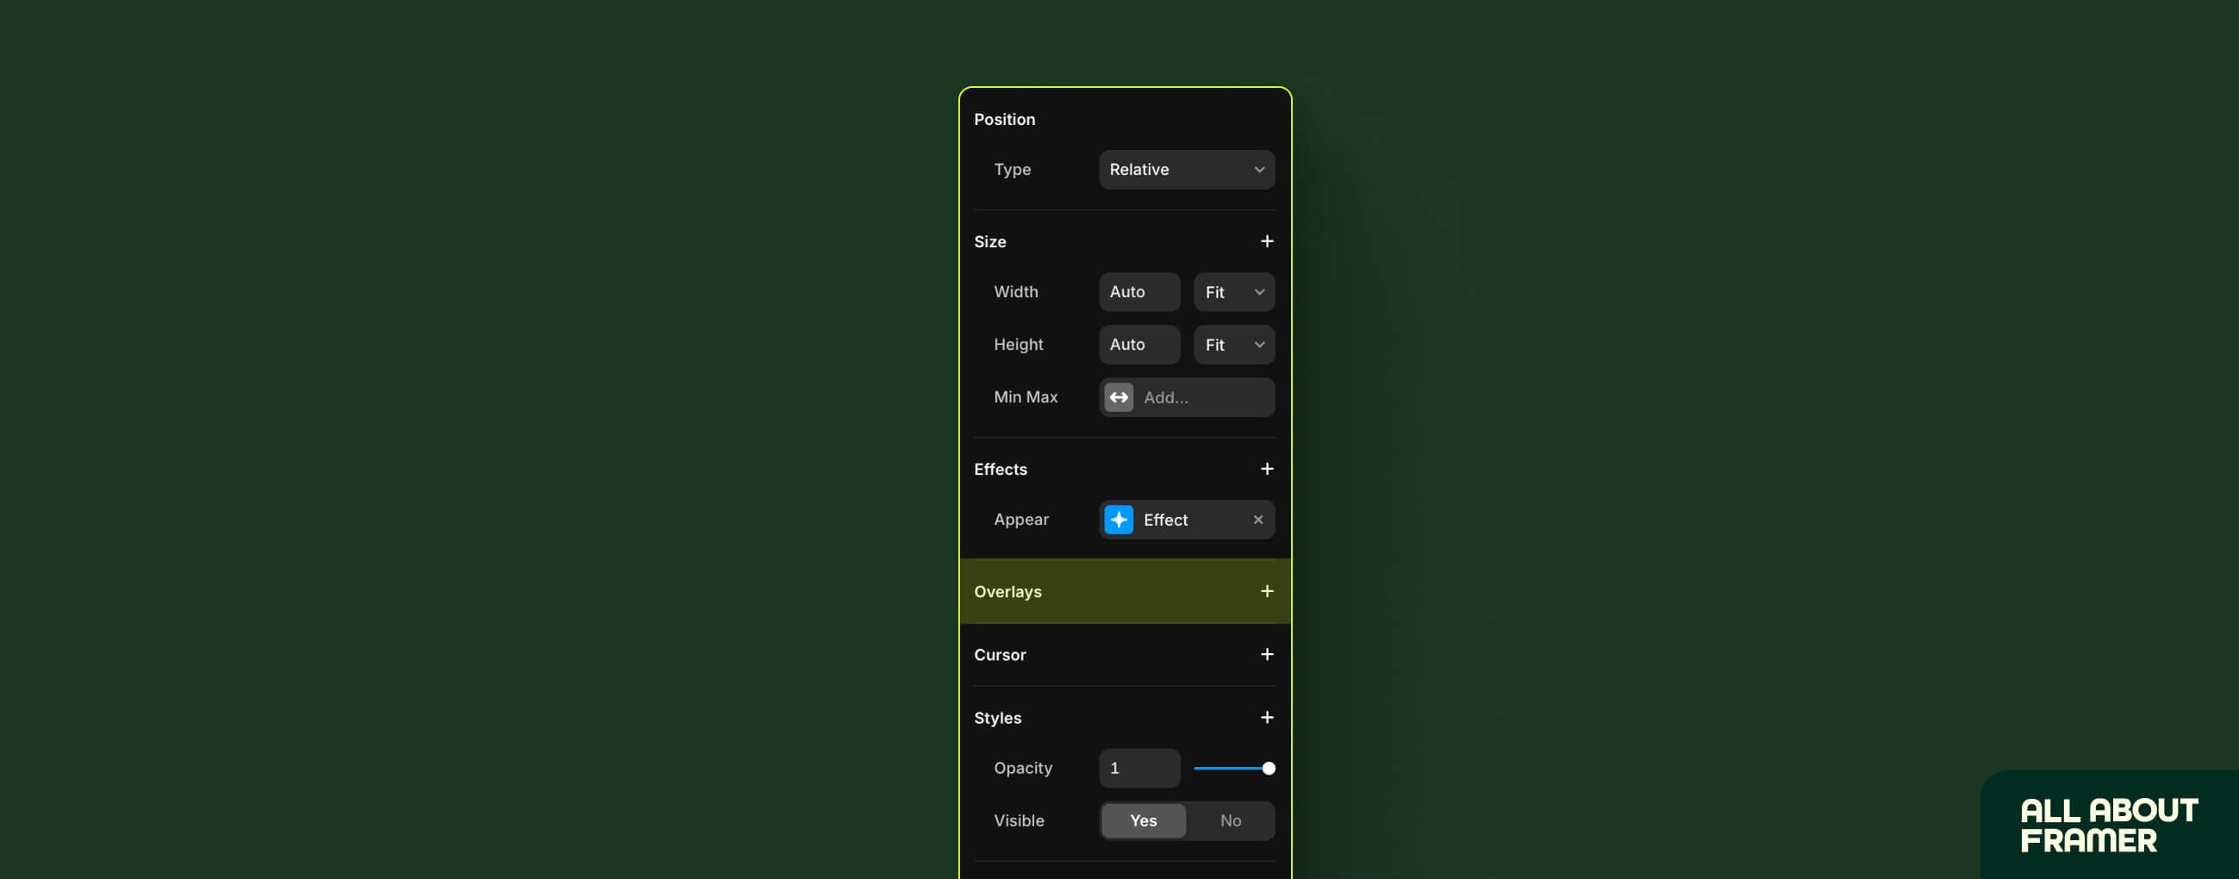Set Visible to No
Viewport: 2239px width, 879px height.
pos(1230,820)
